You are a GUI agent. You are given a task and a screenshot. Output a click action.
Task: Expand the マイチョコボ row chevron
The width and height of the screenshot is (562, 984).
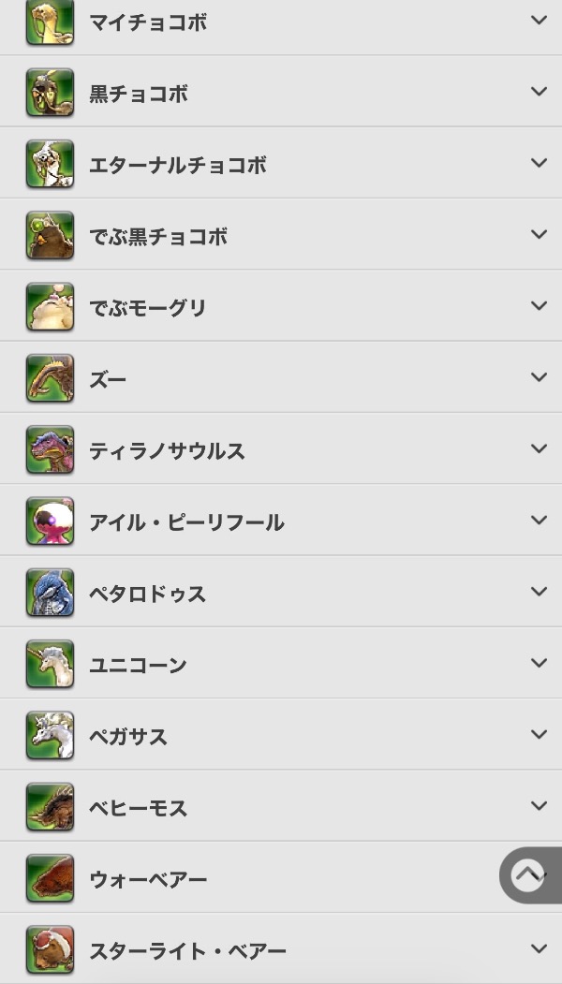[539, 20]
